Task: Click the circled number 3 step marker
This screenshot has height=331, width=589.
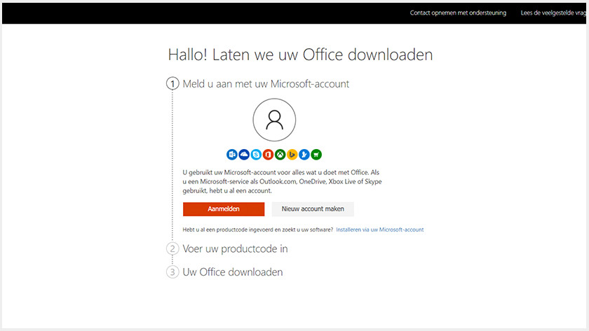Action: click(x=172, y=272)
